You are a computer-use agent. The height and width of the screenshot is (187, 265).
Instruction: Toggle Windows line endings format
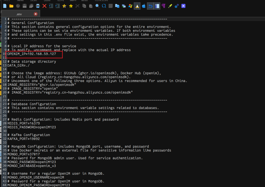[x=130, y=6]
